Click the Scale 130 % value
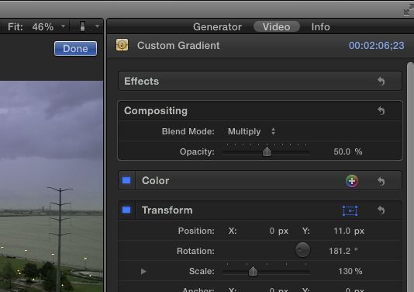The image size is (414, 292). pyautogui.click(x=350, y=271)
